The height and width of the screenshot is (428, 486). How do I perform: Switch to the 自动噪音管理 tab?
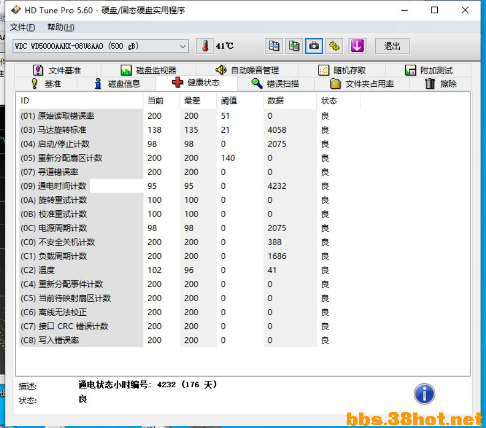(247, 70)
